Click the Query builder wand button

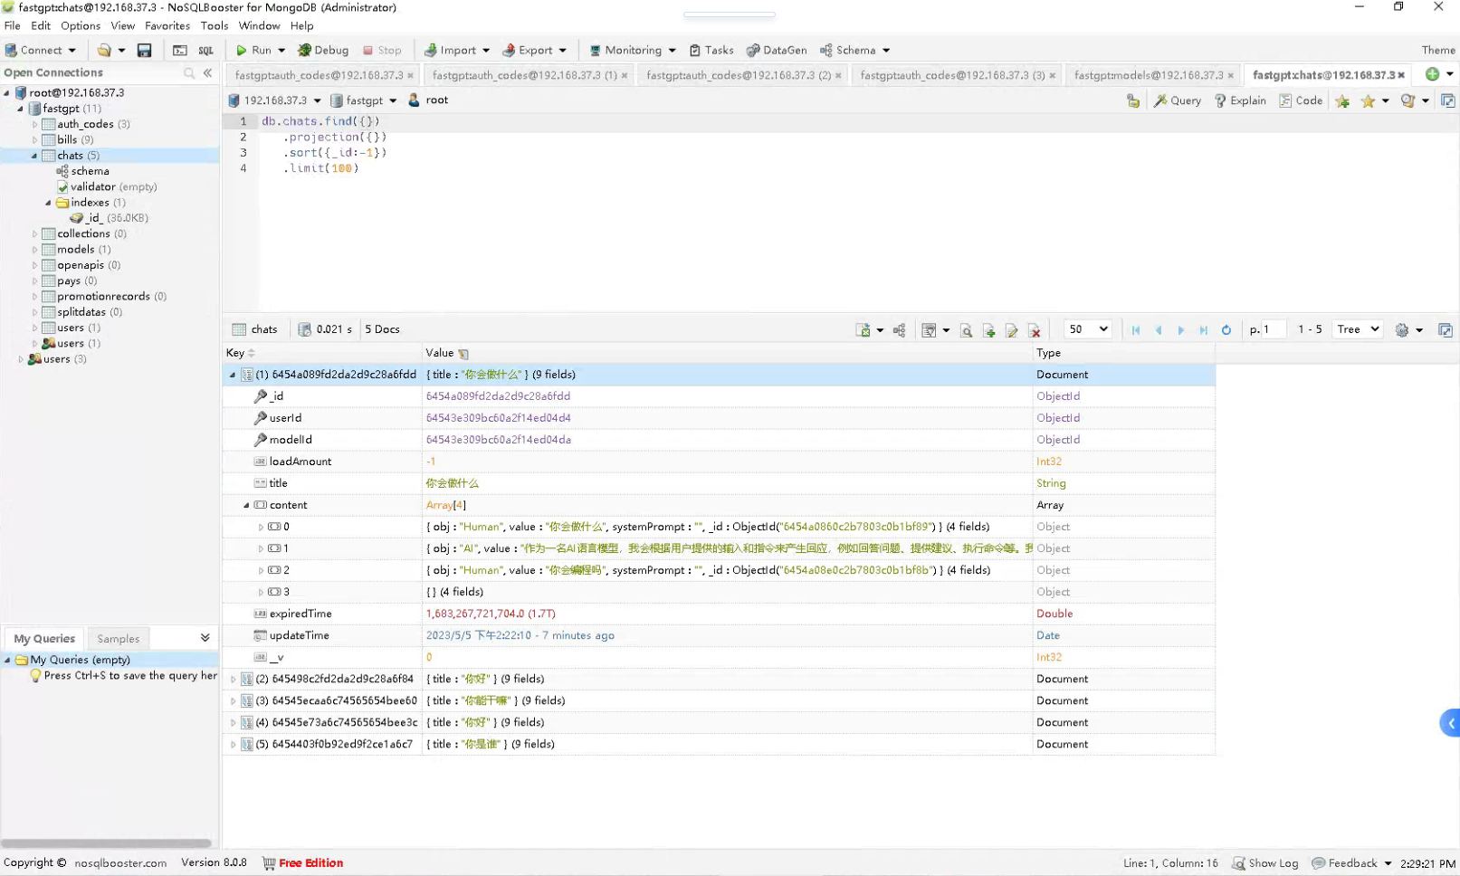(x=1178, y=100)
